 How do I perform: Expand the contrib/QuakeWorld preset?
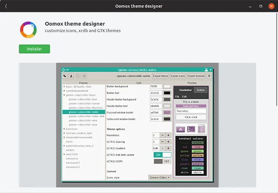pyautogui.click(x=64, y=91)
